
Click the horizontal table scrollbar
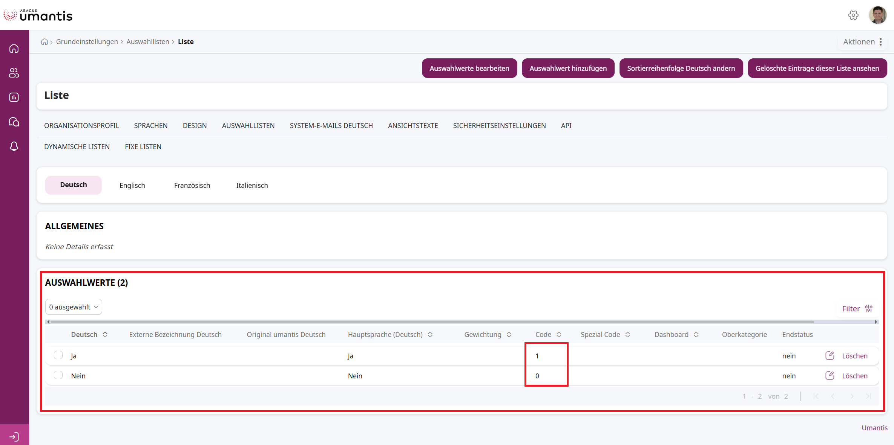point(432,322)
